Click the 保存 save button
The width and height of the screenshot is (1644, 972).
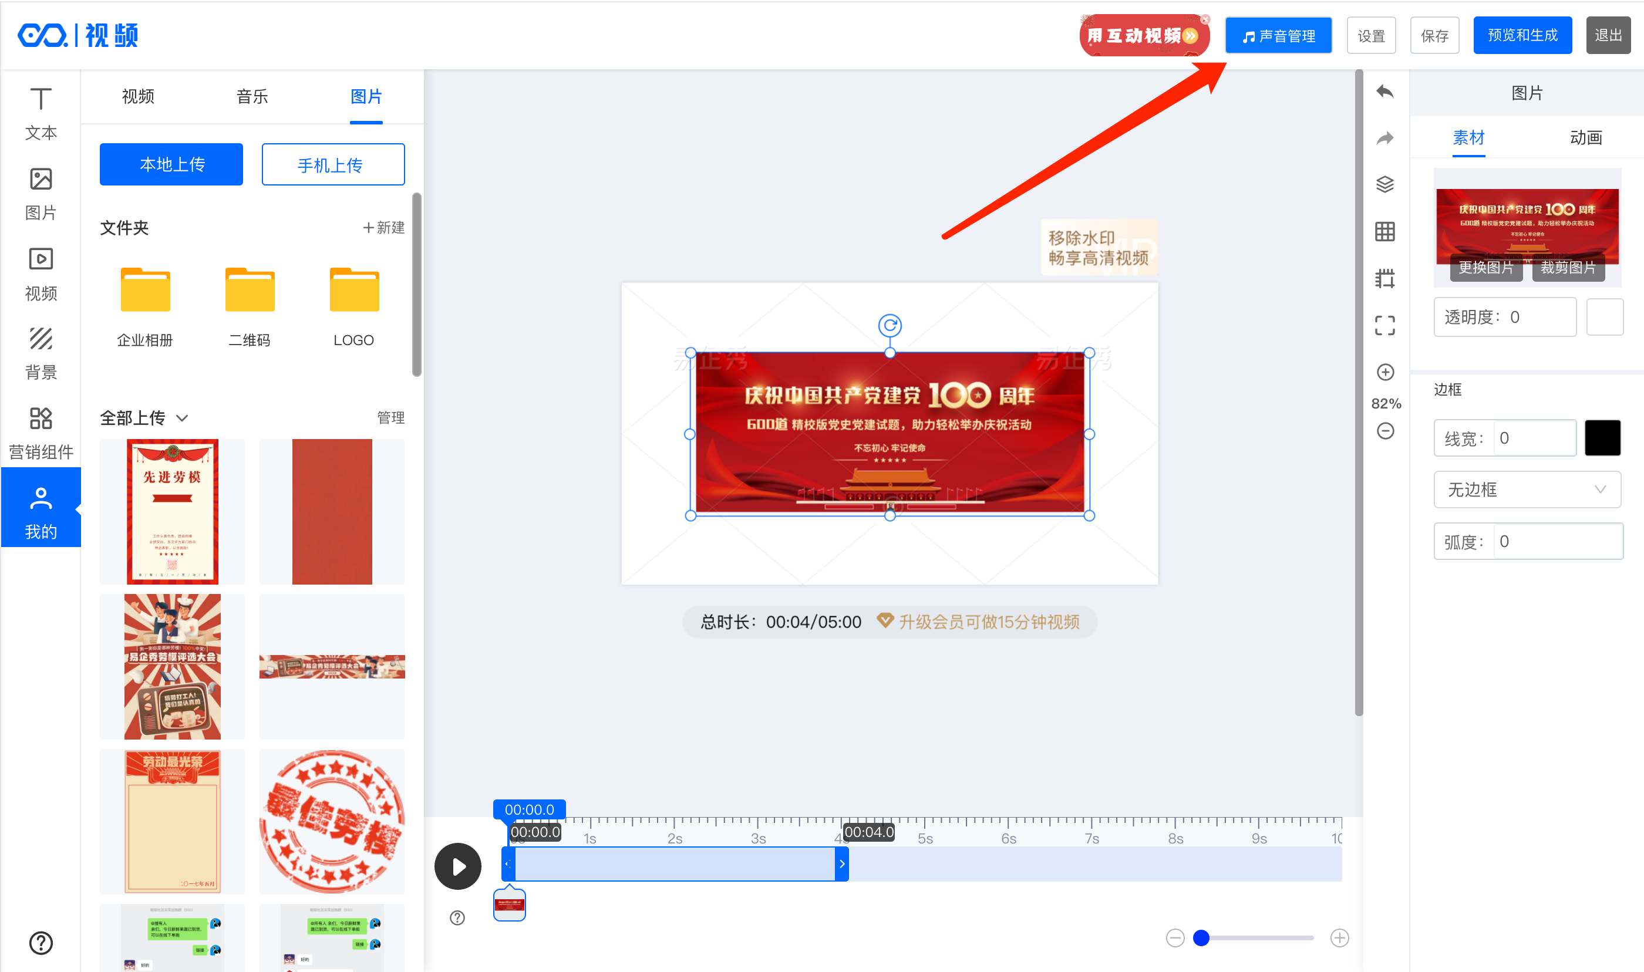click(1434, 35)
